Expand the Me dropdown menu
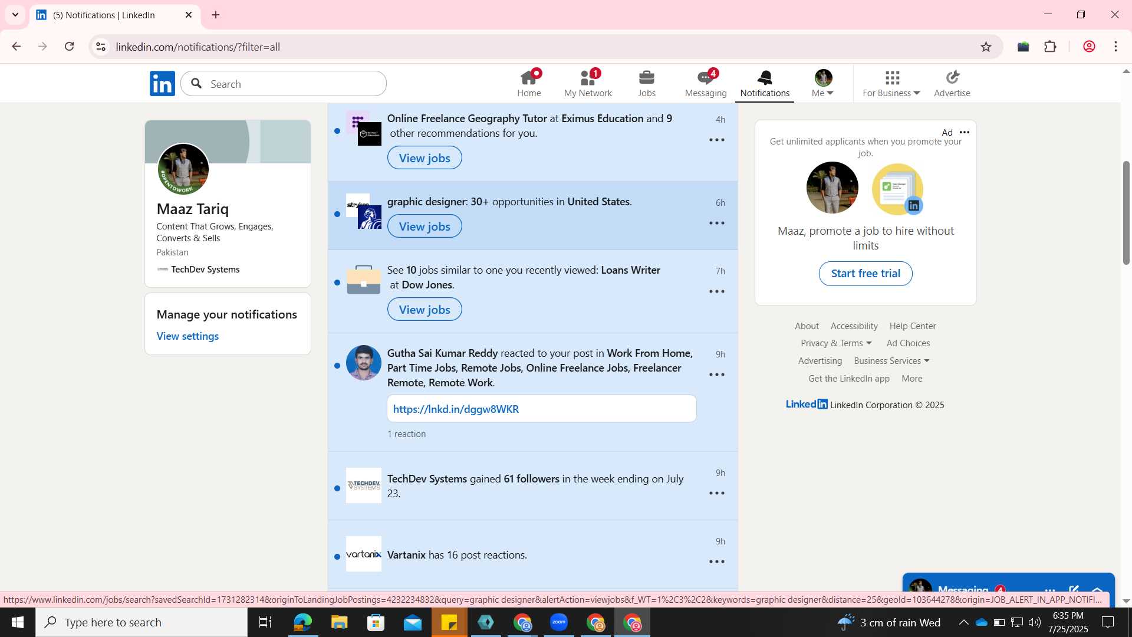The image size is (1132, 637). (823, 83)
